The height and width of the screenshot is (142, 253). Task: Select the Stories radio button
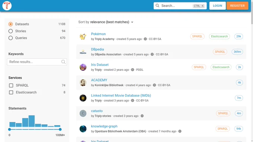coord(11,31)
